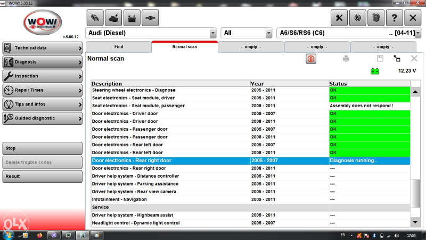426x240 pixels.
Task: Open the A6/S6/RS6 (C6) model dropdown
Action: point(417,33)
